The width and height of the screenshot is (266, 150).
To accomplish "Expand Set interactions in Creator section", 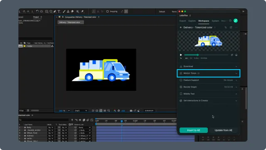I will 209,101.
